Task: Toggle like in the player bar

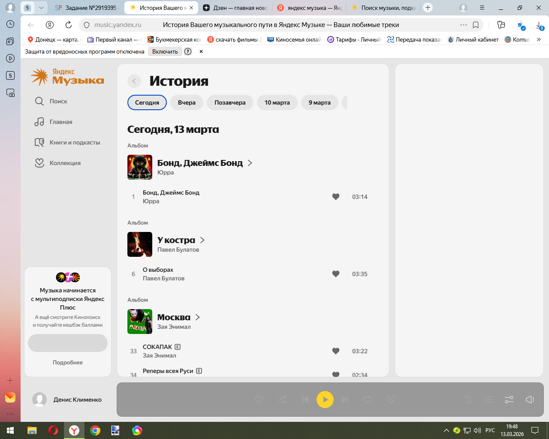Action: coord(259,400)
